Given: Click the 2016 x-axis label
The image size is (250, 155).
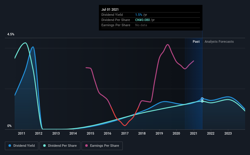Looking at the screenshot, I should pyautogui.click(x=107, y=133).
